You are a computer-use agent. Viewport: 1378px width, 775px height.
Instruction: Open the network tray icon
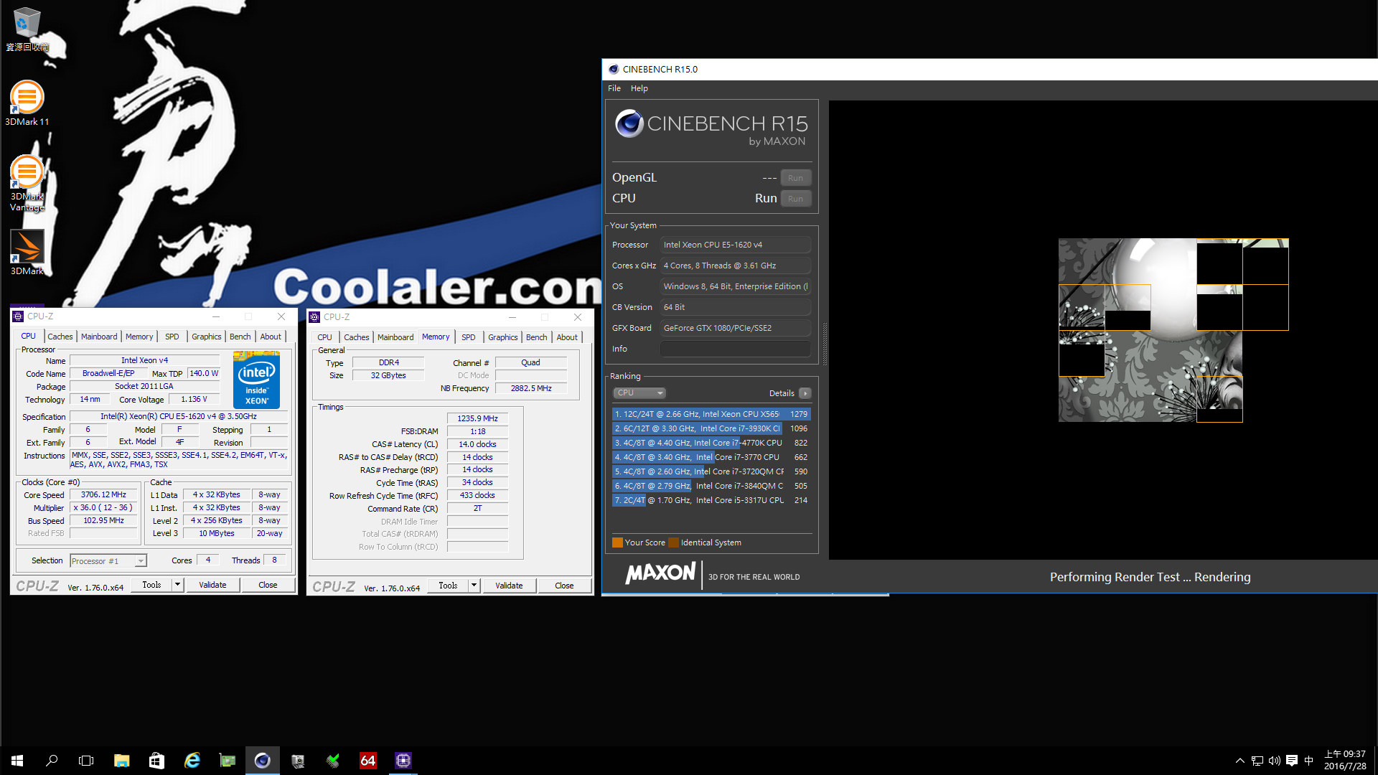coord(1257,761)
